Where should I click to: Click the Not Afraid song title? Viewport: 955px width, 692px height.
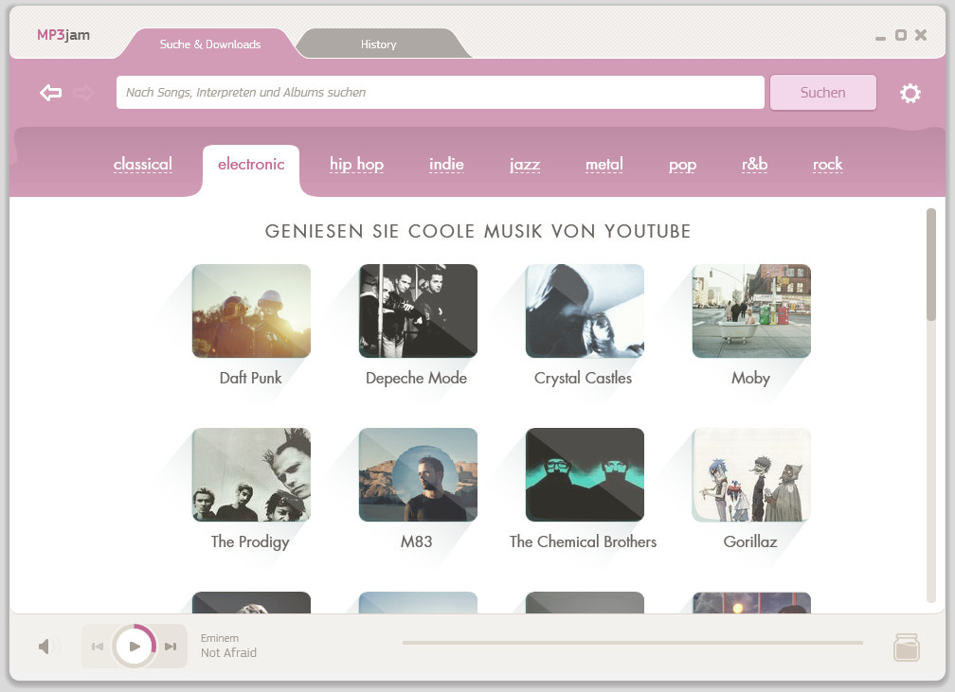[229, 652]
